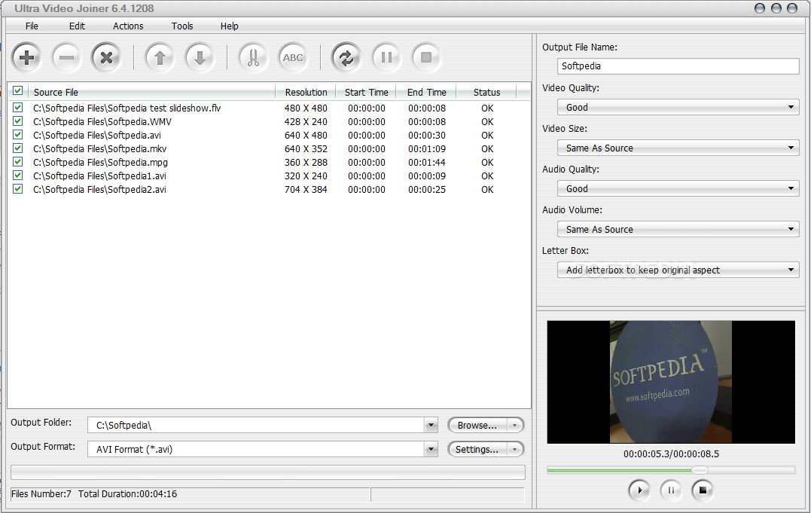811x513 pixels.
Task: Click the Total Duration:00:04:16 status text
Action: point(128,494)
